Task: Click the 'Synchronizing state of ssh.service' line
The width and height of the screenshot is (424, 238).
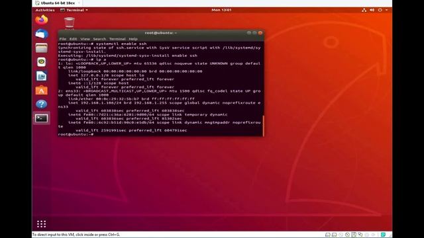Action: coord(159,48)
